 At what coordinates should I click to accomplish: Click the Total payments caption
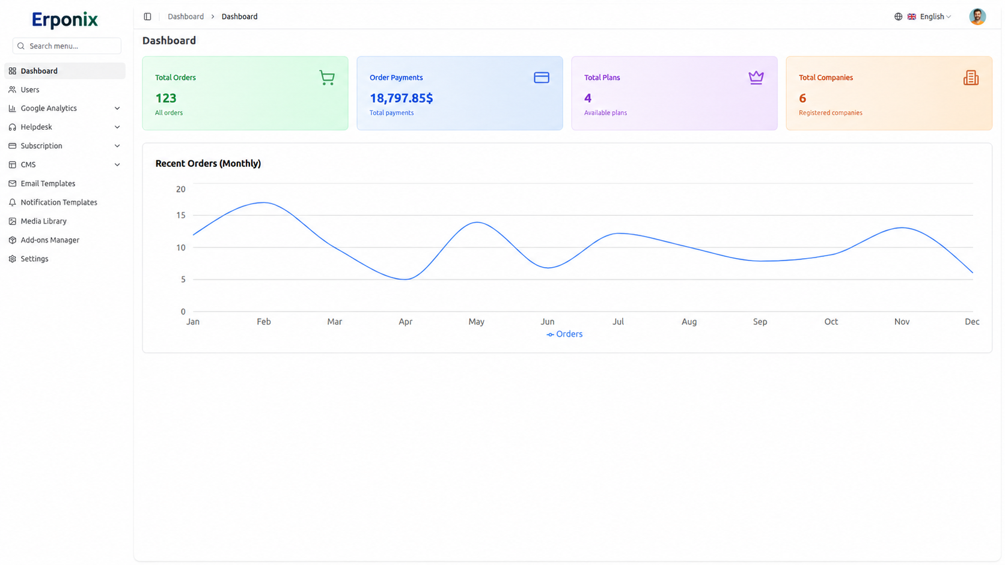(x=391, y=113)
